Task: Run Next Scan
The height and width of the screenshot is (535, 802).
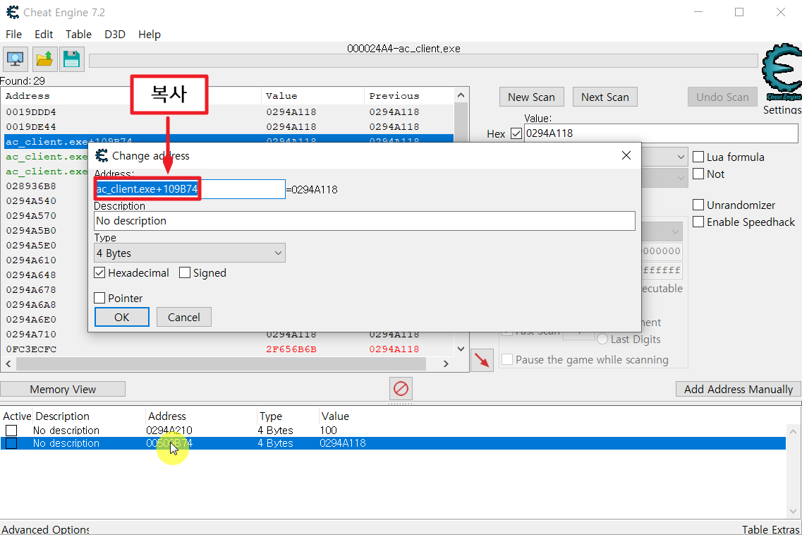Action: 605,97
